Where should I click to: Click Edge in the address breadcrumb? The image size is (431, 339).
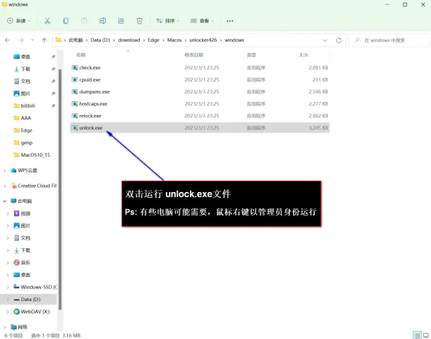pos(153,40)
